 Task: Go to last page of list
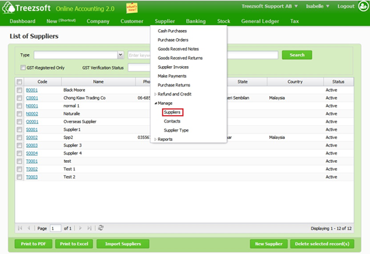click(89, 228)
